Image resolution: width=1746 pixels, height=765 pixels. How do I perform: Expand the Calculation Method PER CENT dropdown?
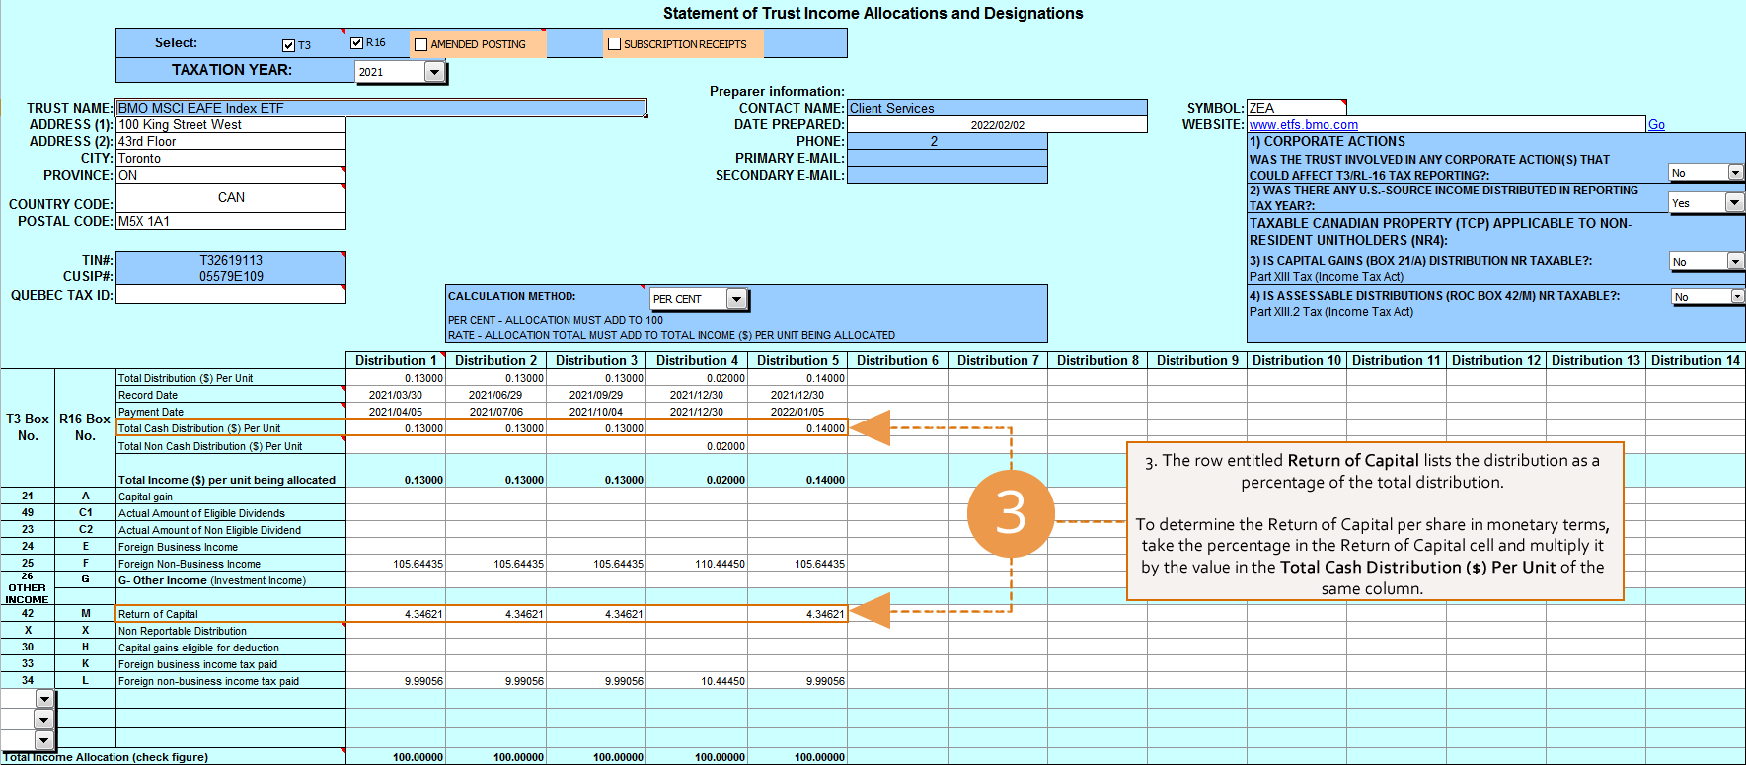pos(736,299)
